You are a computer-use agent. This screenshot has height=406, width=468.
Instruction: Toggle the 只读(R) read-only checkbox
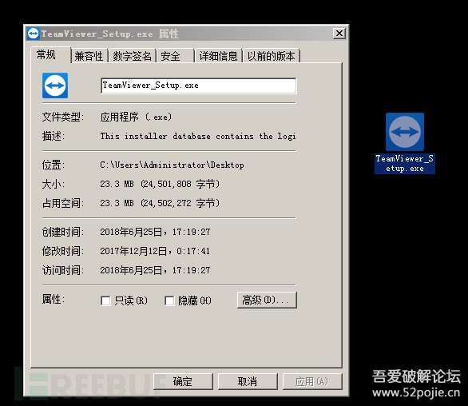(105, 301)
